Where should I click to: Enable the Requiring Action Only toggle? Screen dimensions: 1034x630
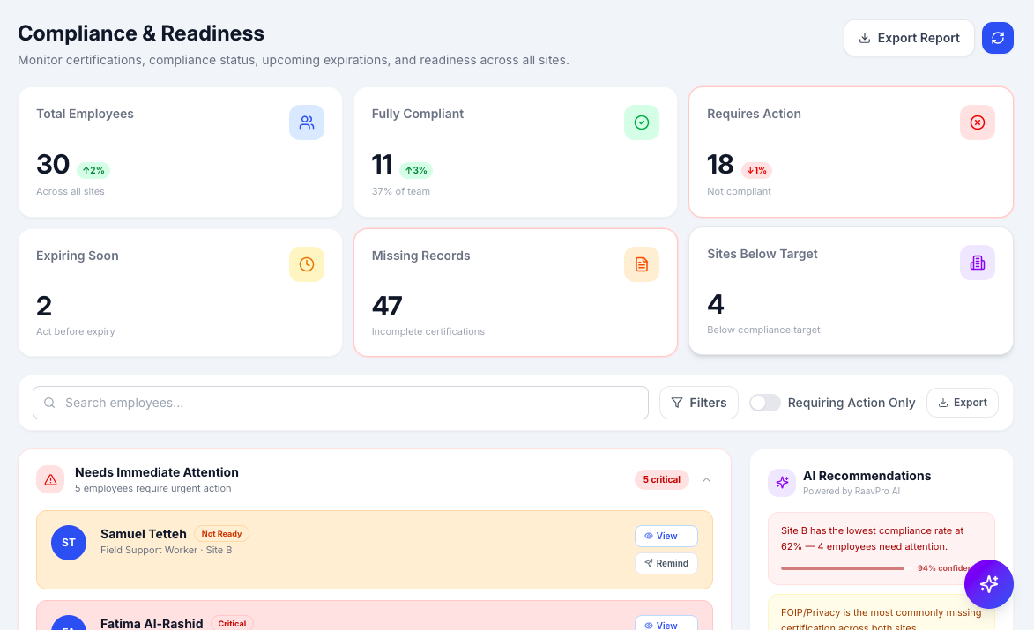(x=765, y=403)
